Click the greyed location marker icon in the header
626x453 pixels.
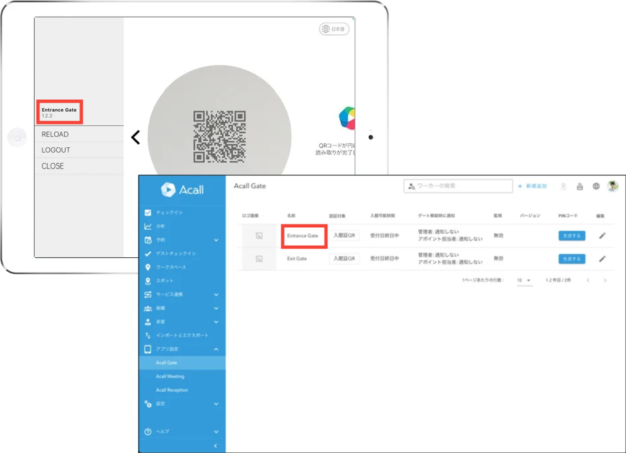tap(563, 187)
